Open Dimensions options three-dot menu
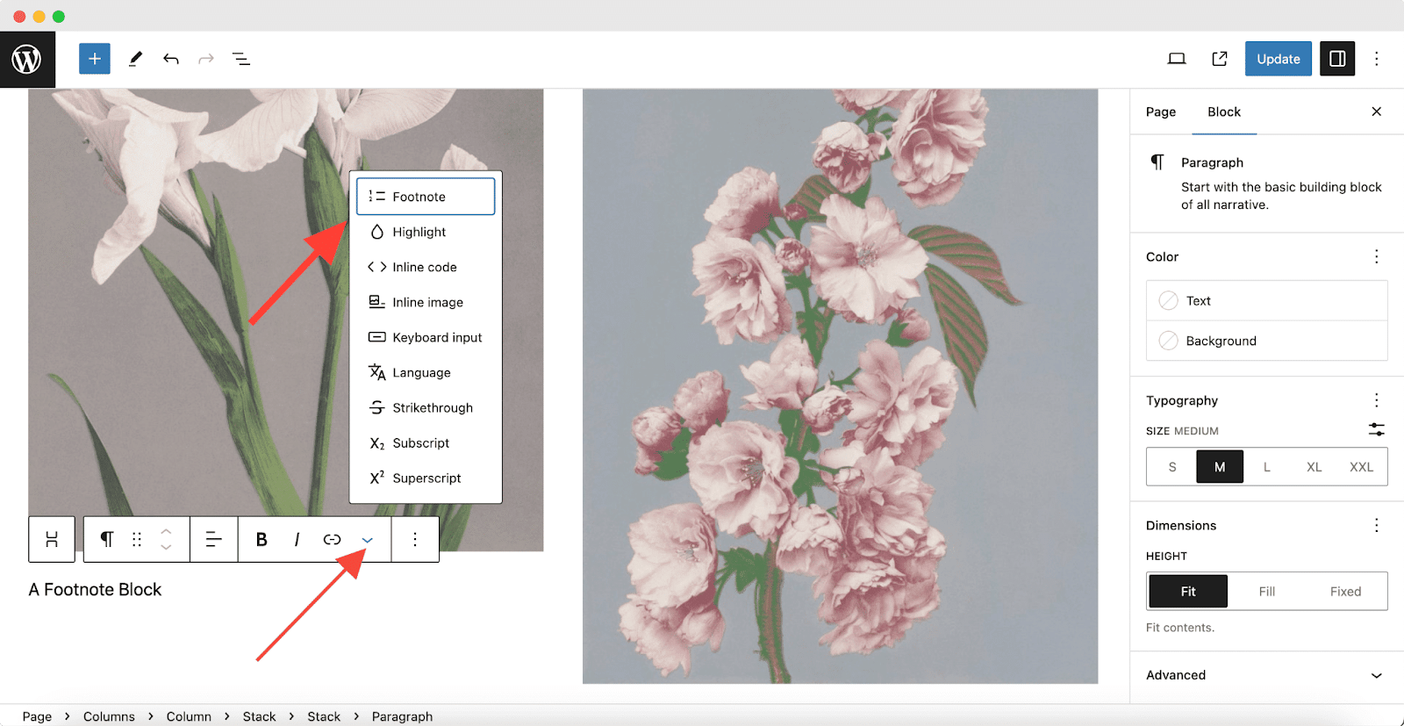 [x=1377, y=525]
